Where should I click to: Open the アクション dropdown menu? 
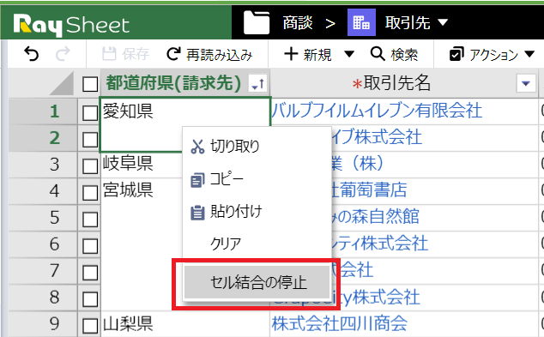(x=492, y=54)
